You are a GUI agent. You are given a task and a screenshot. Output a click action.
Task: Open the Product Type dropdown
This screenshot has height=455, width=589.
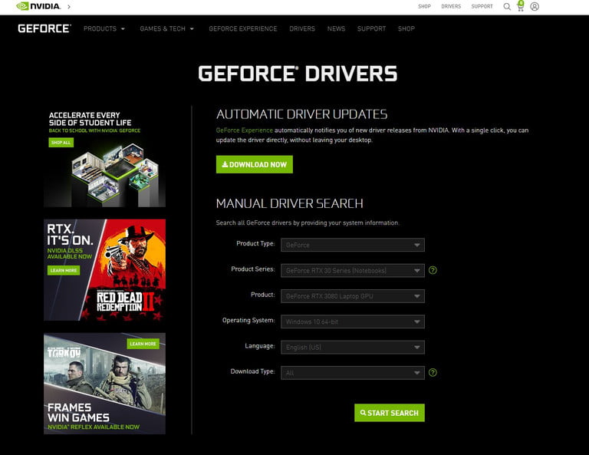point(352,245)
